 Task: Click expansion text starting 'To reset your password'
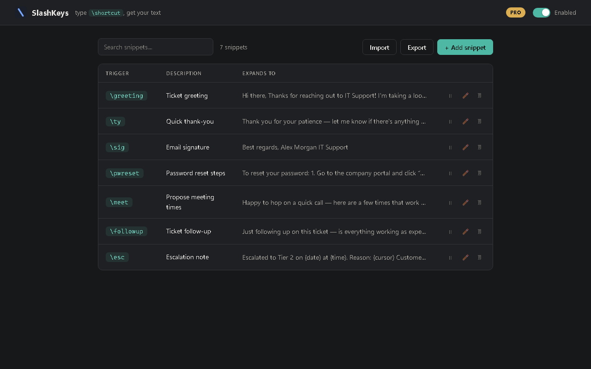pyautogui.click(x=333, y=173)
